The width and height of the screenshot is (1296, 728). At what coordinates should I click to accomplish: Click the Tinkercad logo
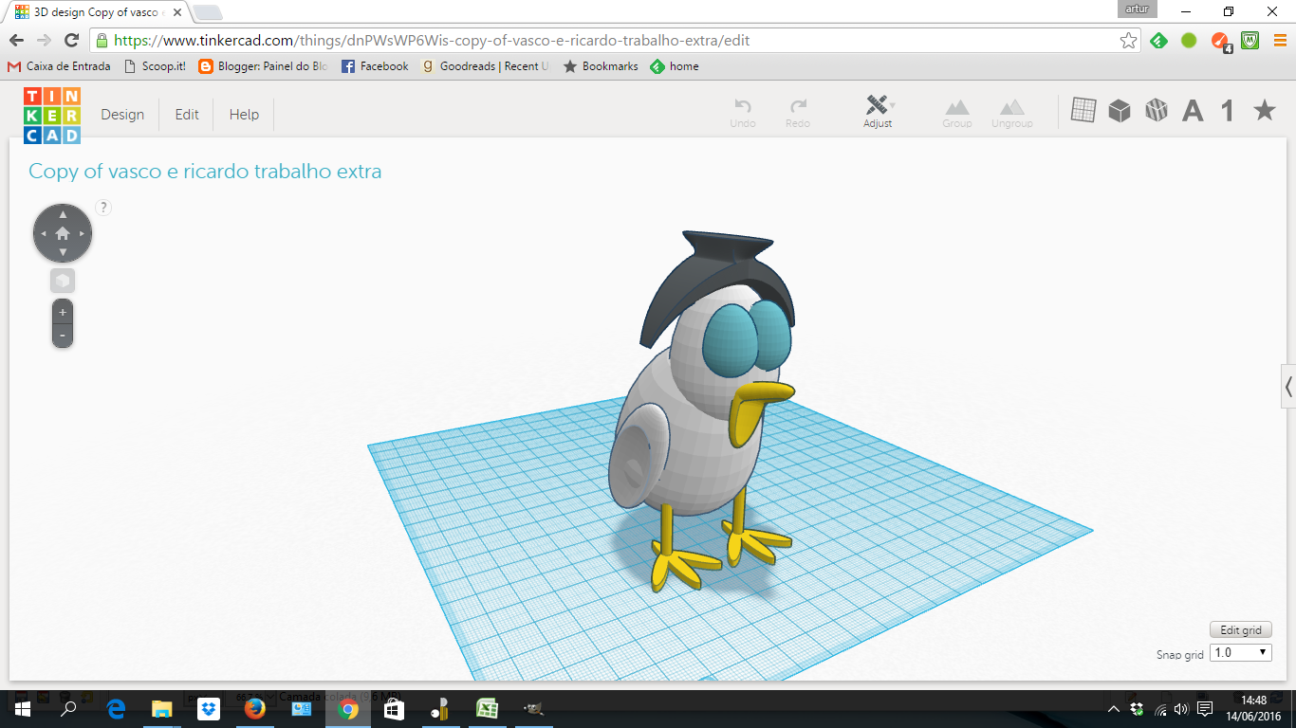click(52, 115)
